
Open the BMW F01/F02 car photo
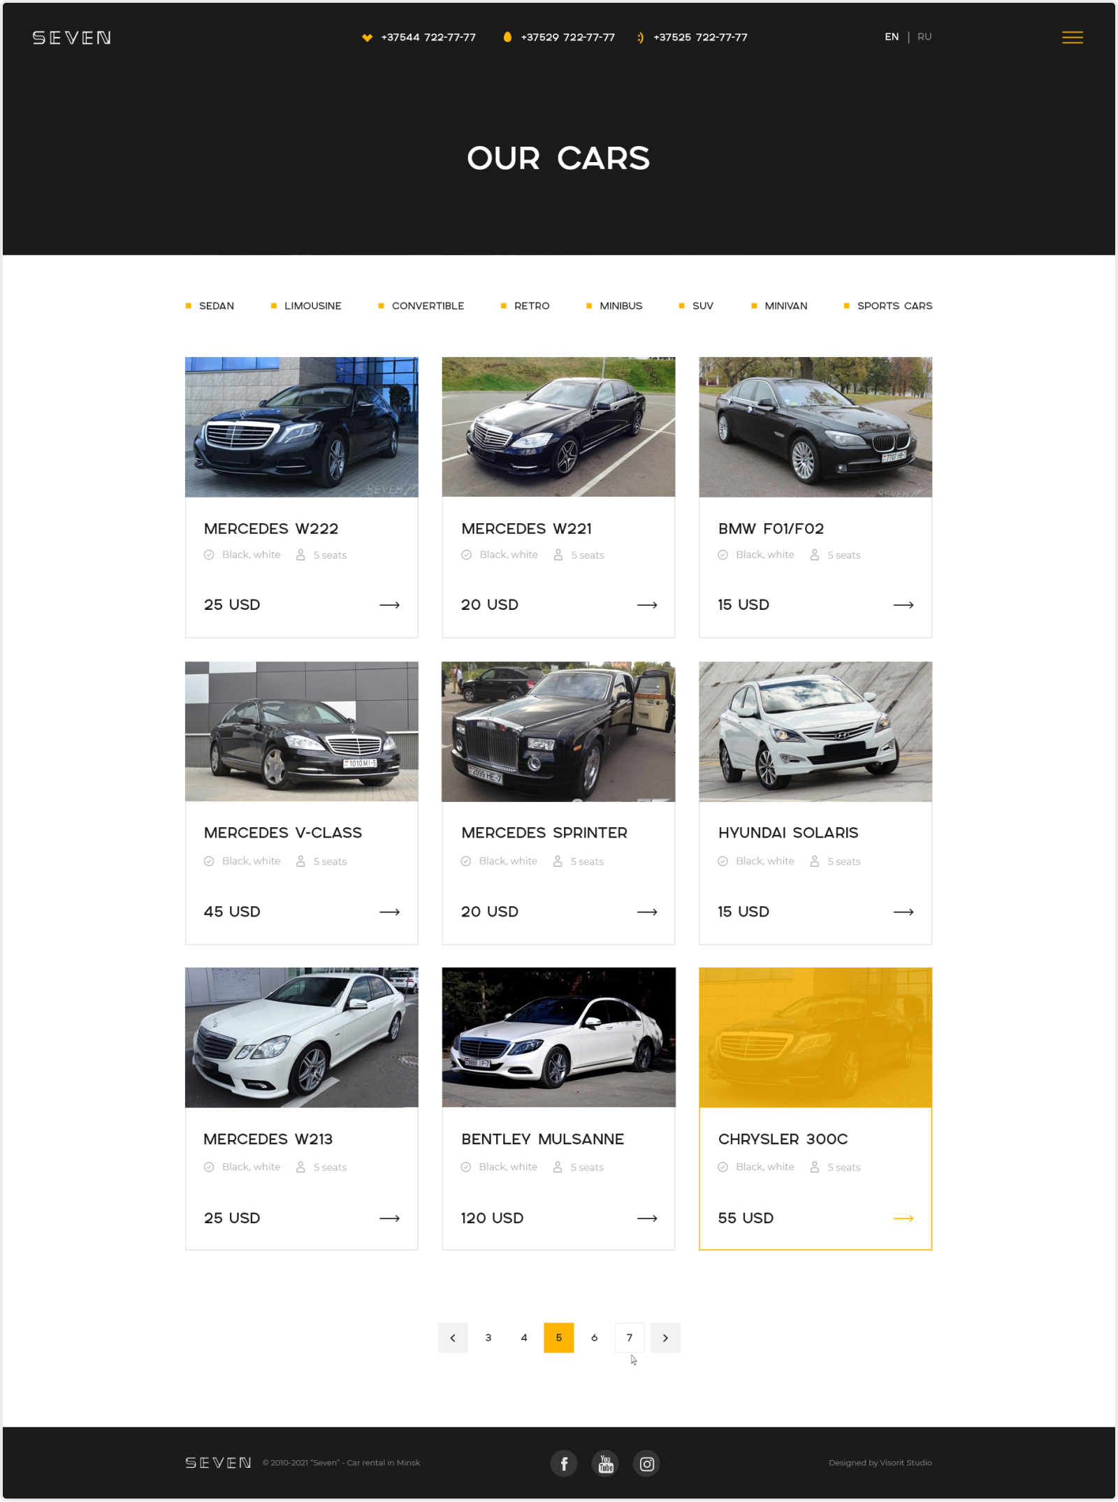tap(815, 428)
